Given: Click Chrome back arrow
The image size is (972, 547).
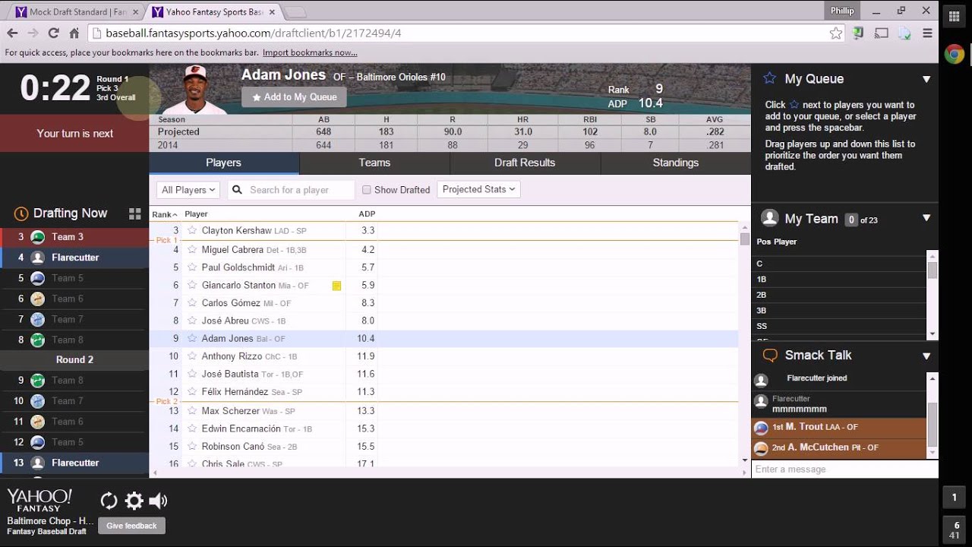Looking at the screenshot, I should [12, 33].
